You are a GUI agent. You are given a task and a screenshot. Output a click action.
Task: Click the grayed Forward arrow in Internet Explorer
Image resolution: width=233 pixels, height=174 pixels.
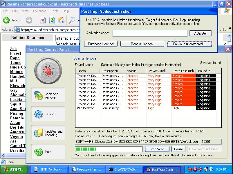29,20
